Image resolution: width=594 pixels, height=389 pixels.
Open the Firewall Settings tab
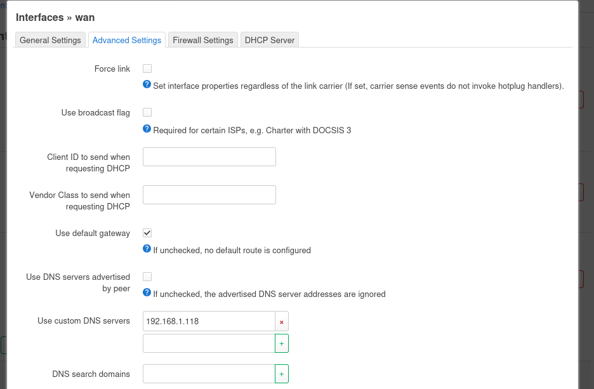click(x=203, y=40)
